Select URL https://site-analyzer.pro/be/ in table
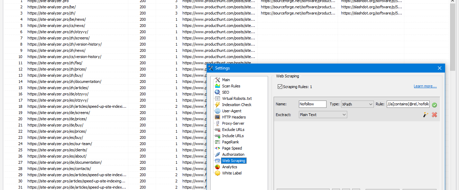 [x=51, y=7]
